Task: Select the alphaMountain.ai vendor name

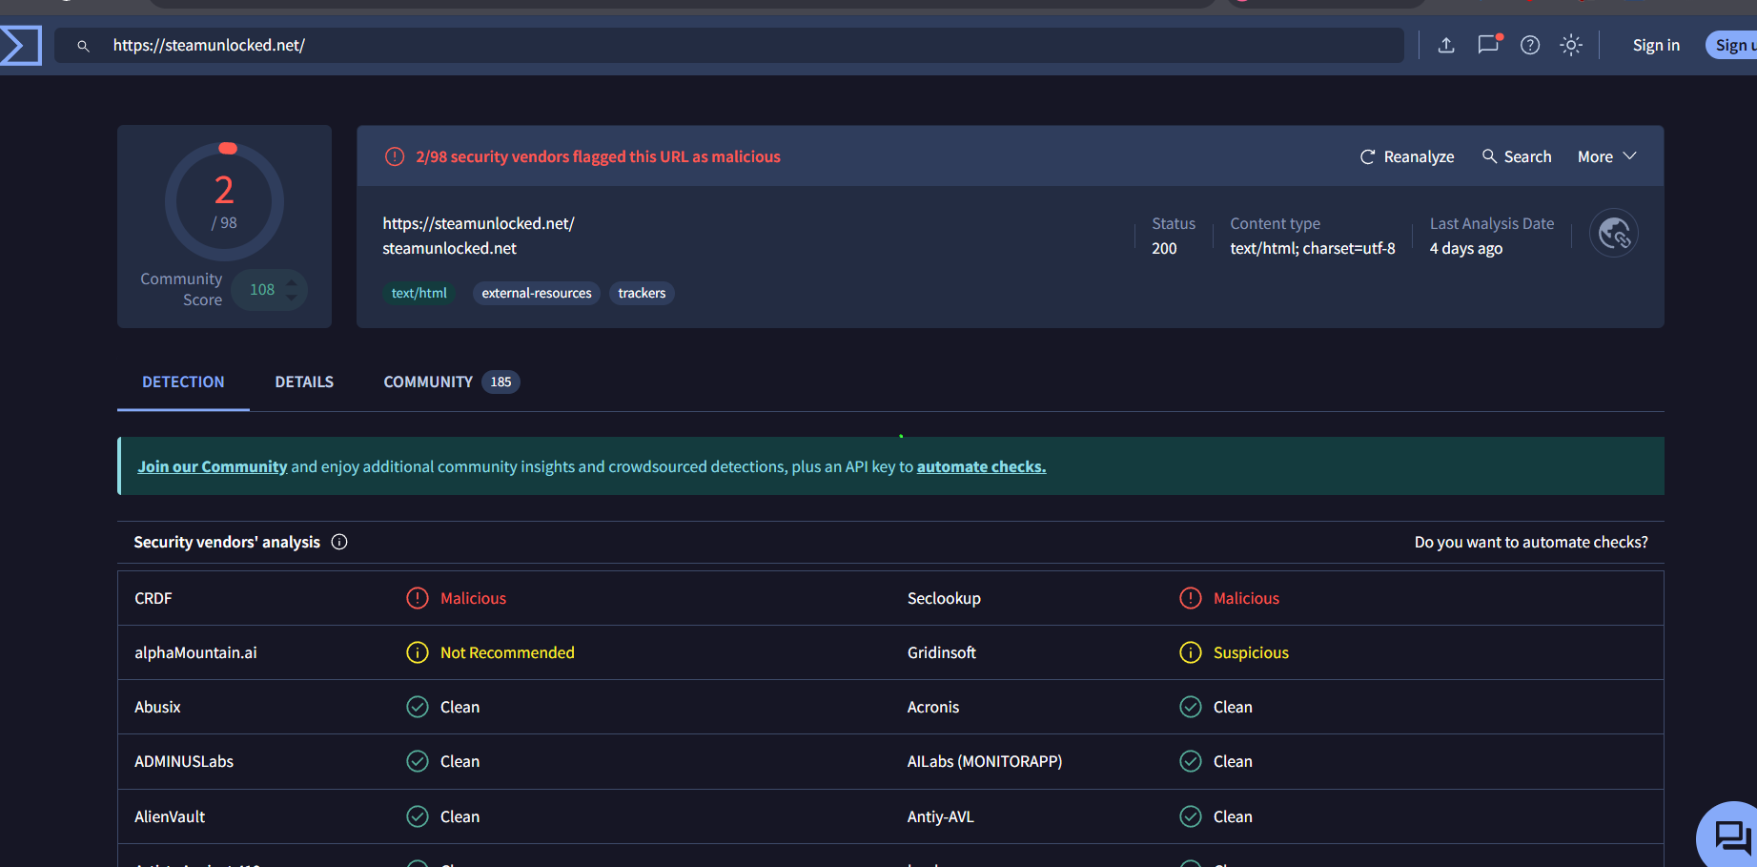Action: click(x=195, y=652)
